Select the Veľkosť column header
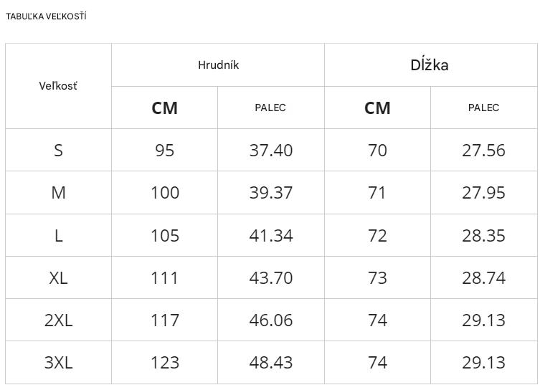Image resolution: width=540 pixels, height=390 pixels. [x=58, y=86]
